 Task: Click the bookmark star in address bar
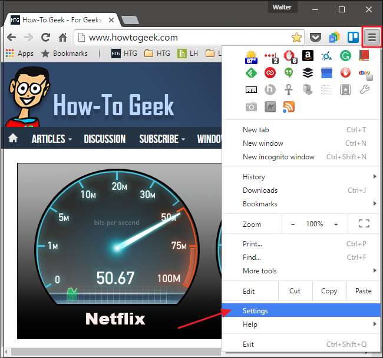coord(296,38)
